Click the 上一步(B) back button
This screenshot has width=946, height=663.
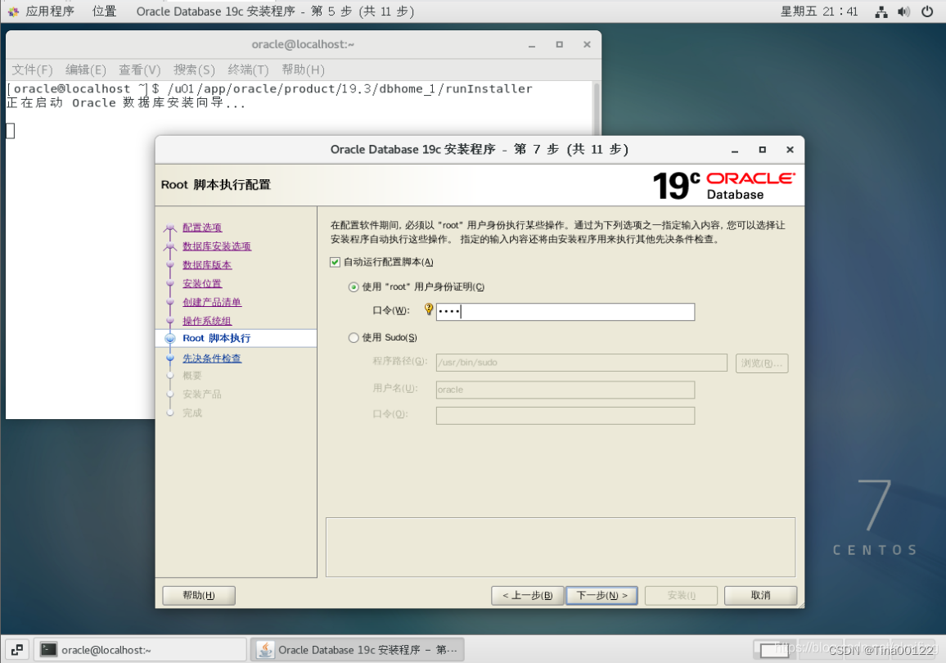tap(527, 595)
